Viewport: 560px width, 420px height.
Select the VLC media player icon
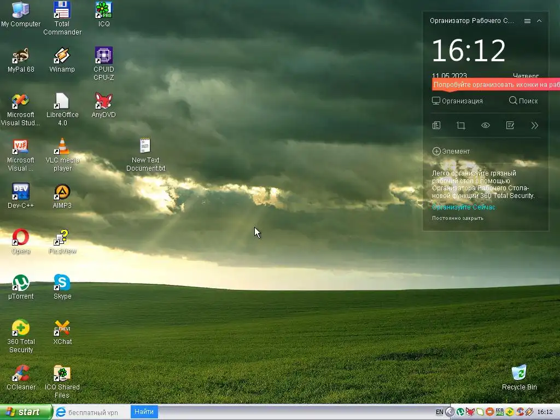pos(62,155)
